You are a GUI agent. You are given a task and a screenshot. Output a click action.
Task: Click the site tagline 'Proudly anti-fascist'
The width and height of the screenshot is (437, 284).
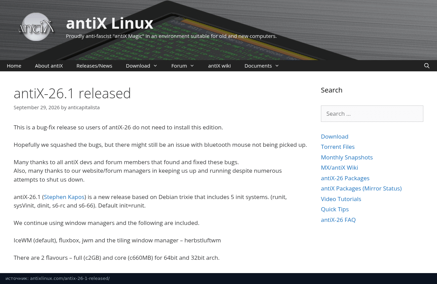click(171, 36)
